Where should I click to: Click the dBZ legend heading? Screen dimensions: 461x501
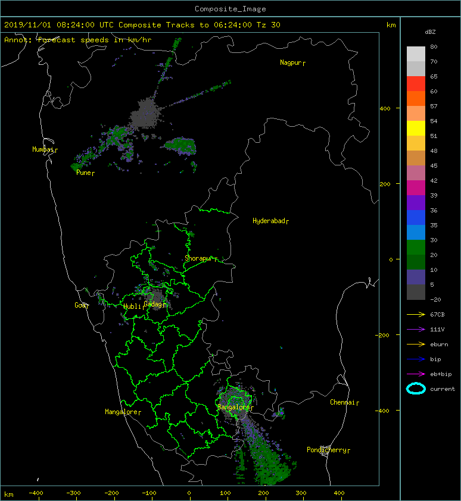pyautogui.click(x=430, y=32)
